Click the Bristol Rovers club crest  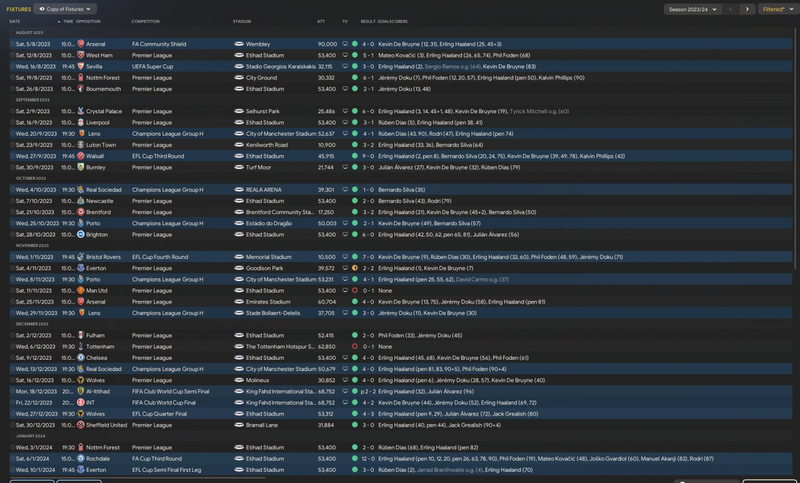coord(81,257)
